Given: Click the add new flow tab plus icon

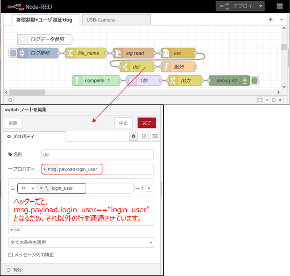Looking at the screenshot, I should 270,20.
